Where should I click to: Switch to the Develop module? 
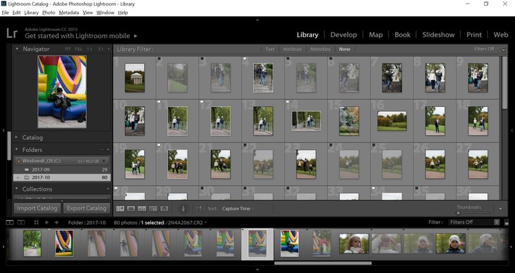pyautogui.click(x=344, y=34)
